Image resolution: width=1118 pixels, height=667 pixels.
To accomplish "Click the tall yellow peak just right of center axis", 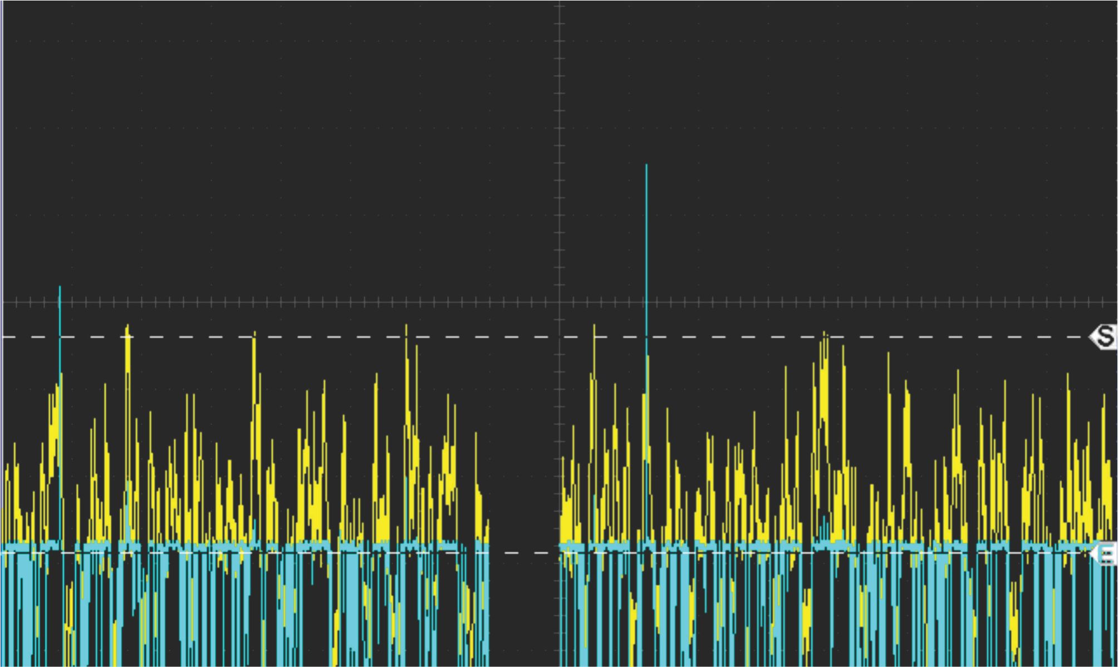I will [x=594, y=334].
